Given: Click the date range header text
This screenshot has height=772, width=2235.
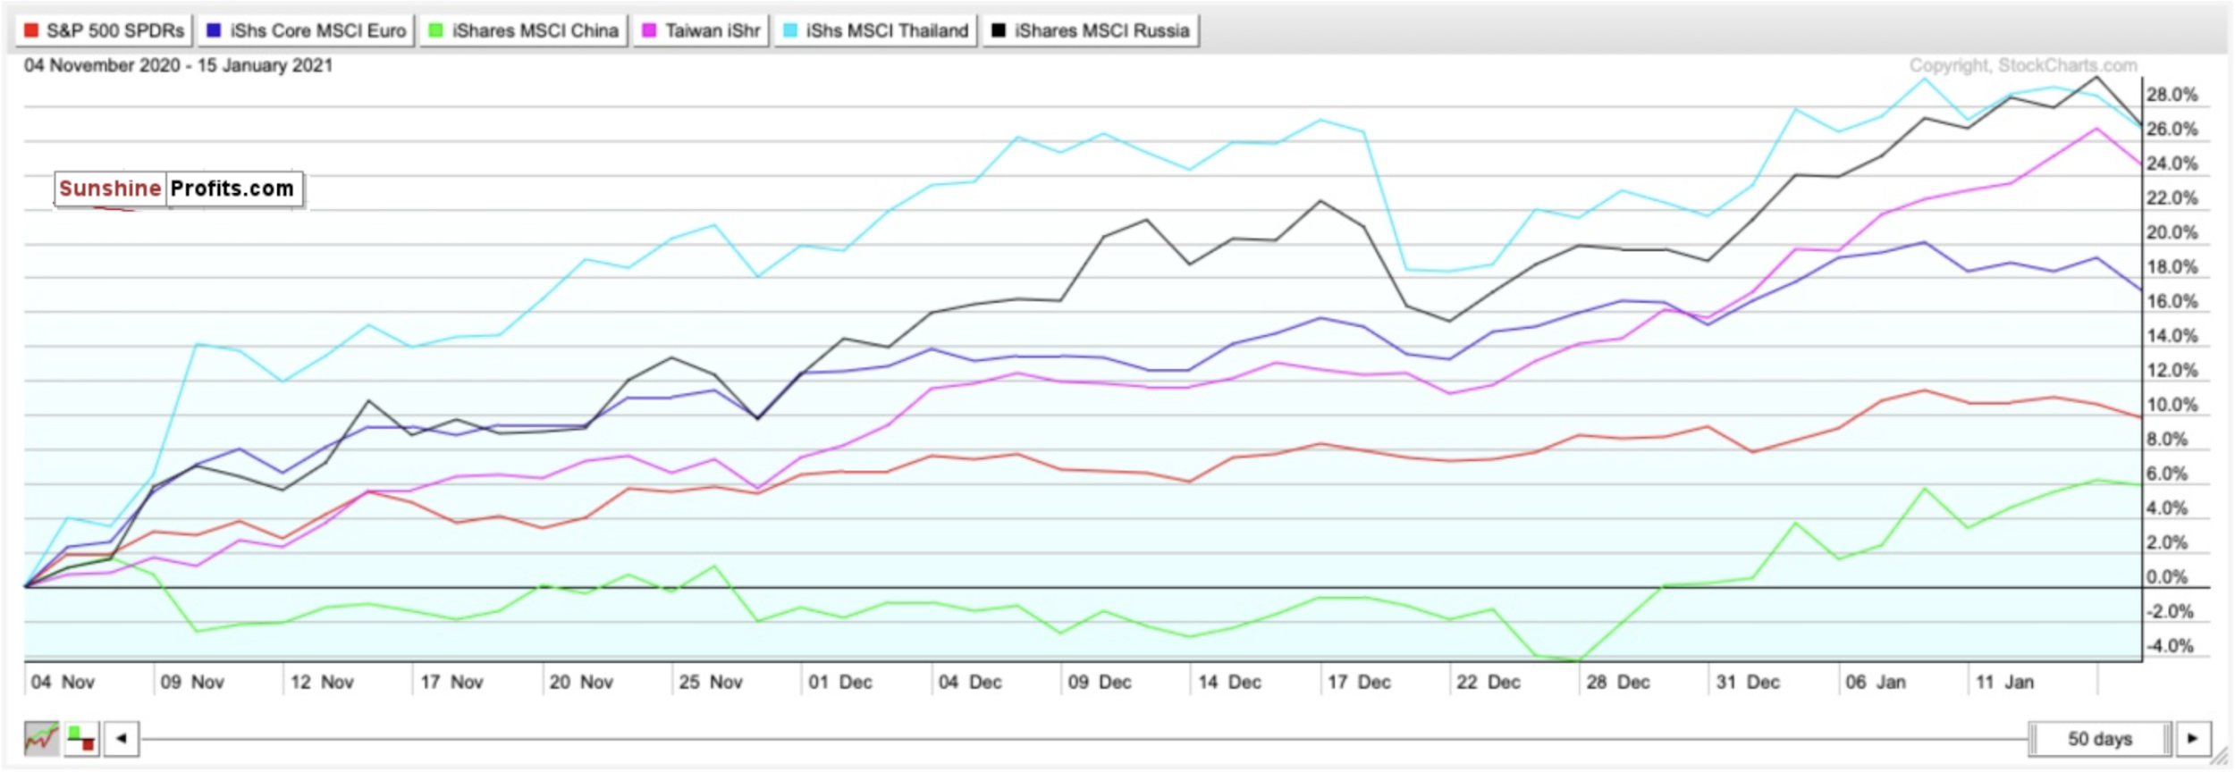Looking at the screenshot, I should point(179,66).
